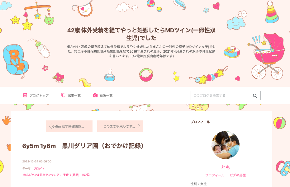Screen dimensions: 290x187
Task: Click the article list pages icon
Action: (x=63, y=95)
